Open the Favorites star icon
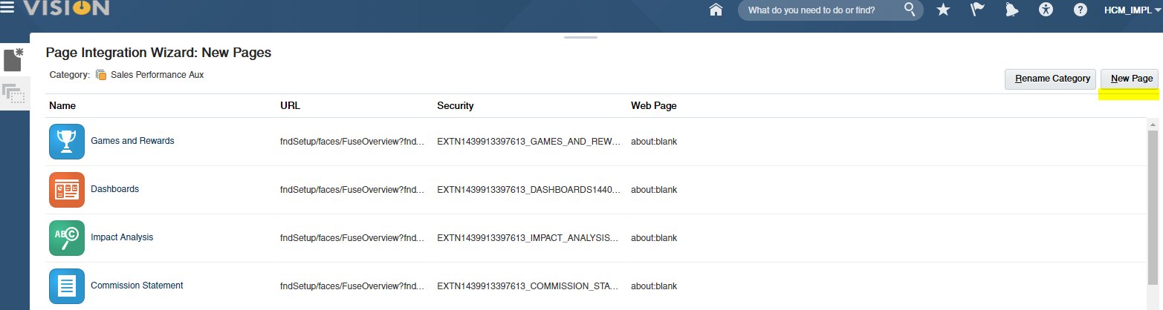The height and width of the screenshot is (310, 1163). click(x=943, y=10)
